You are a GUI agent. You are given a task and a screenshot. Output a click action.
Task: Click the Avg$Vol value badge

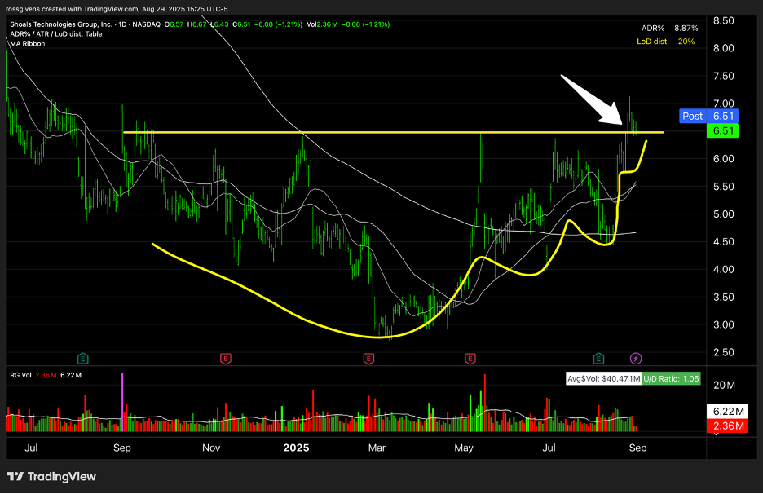click(x=605, y=379)
